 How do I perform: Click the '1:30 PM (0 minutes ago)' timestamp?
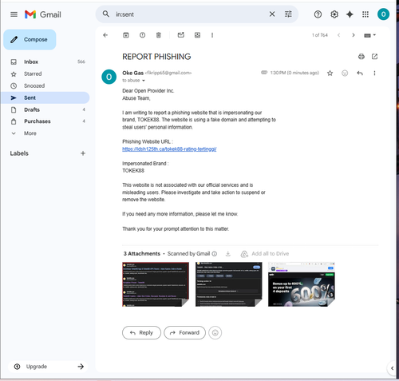click(294, 73)
